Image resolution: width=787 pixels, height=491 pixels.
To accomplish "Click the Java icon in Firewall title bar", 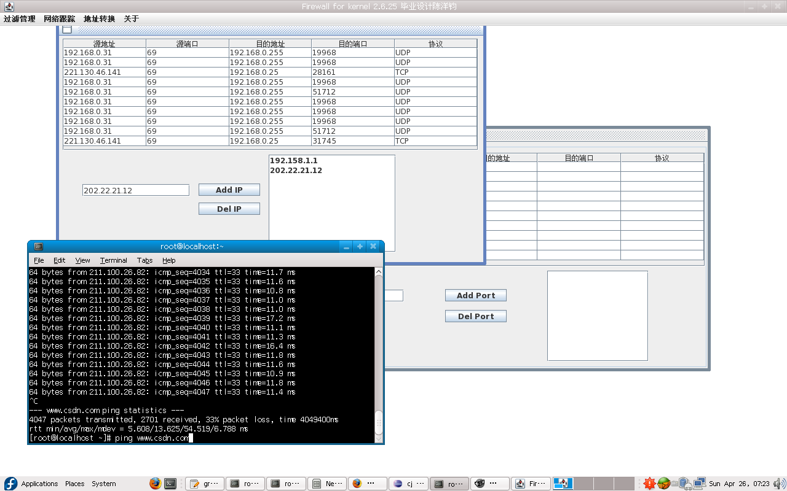I will [x=9, y=6].
